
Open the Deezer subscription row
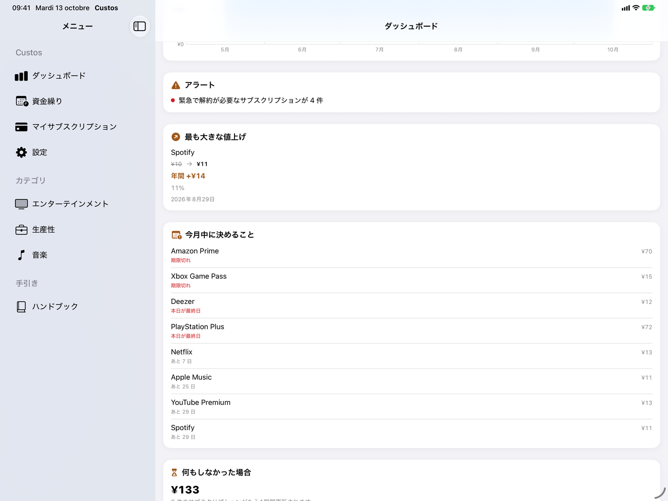[412, 306]
